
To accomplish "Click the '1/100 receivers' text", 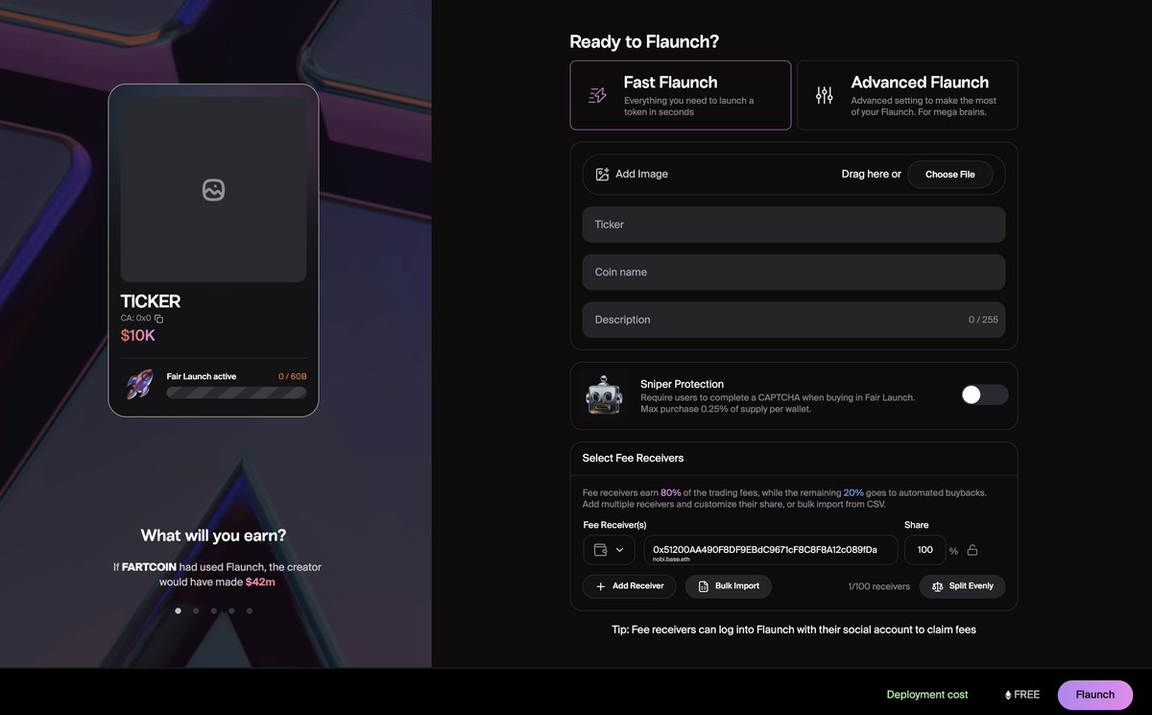I will click(878, 586).
